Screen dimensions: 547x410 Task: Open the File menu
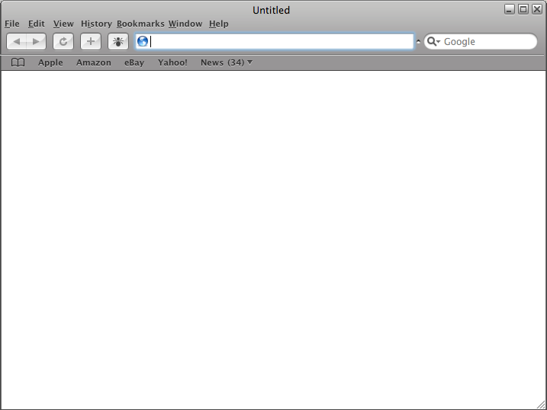[x=12, y=24]
